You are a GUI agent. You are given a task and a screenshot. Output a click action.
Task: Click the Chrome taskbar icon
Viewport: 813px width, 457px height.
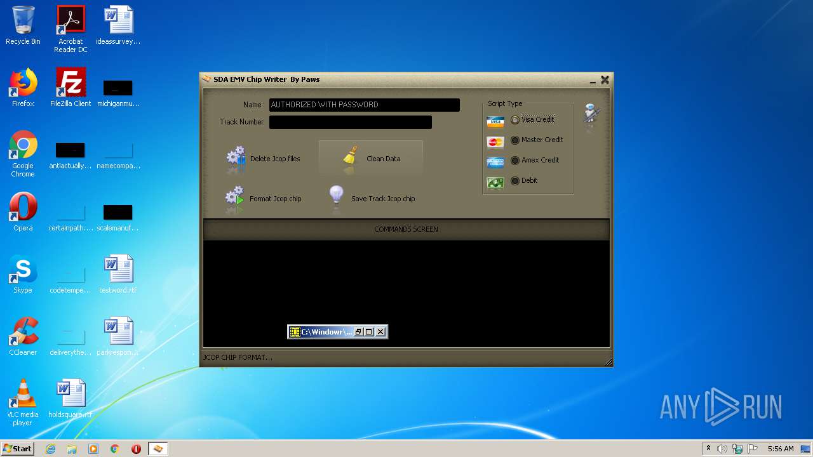click(114, 449)
